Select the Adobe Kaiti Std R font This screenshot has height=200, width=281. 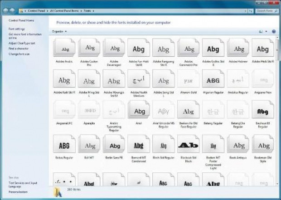tap(64, 78)
